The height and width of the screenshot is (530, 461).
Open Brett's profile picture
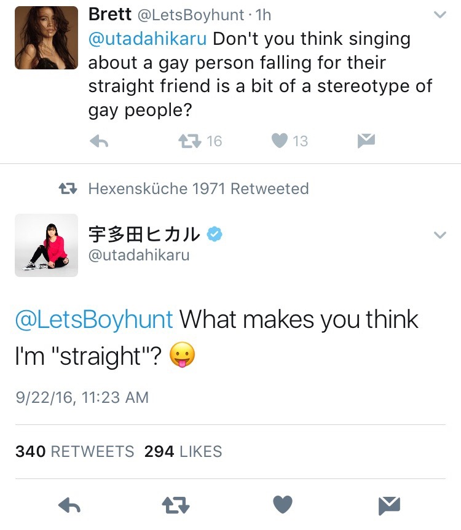click(x=46, y=37)
